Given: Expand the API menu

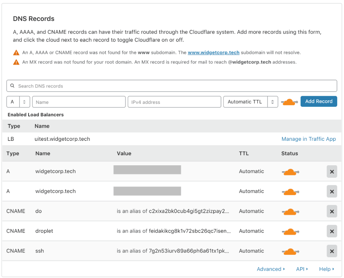Looking at the screenshot, I should (302, 269).
